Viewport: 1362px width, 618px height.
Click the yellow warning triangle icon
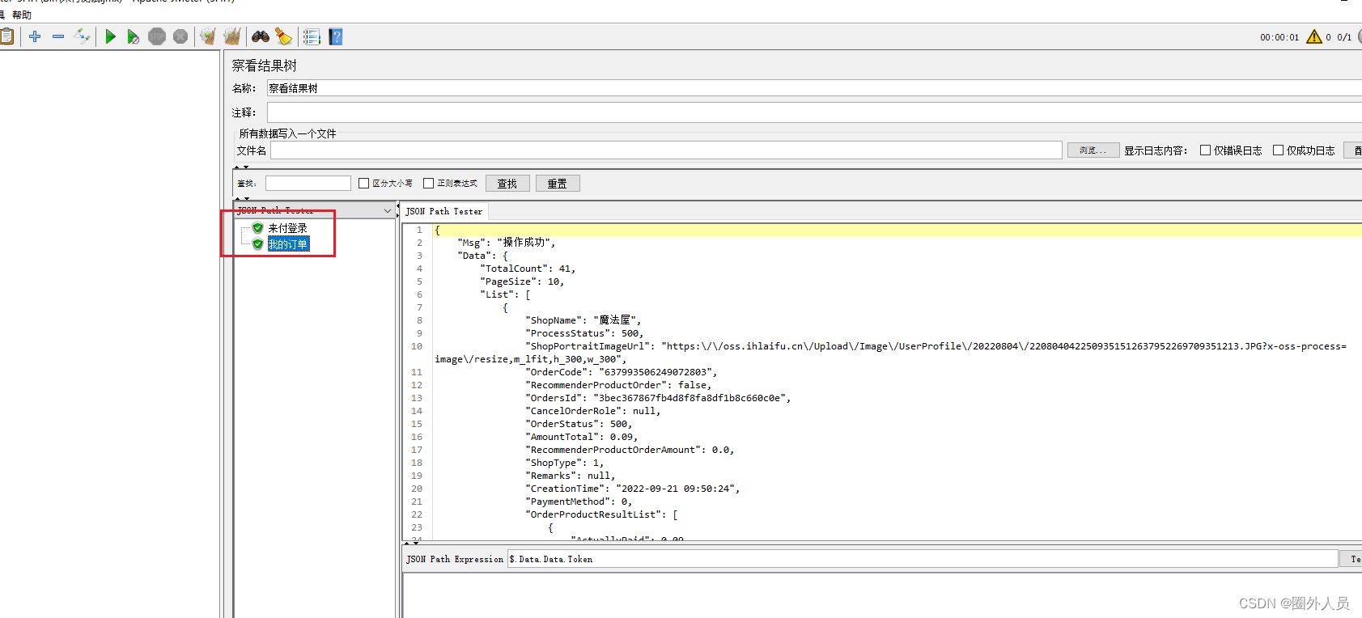pos(1314,36)
